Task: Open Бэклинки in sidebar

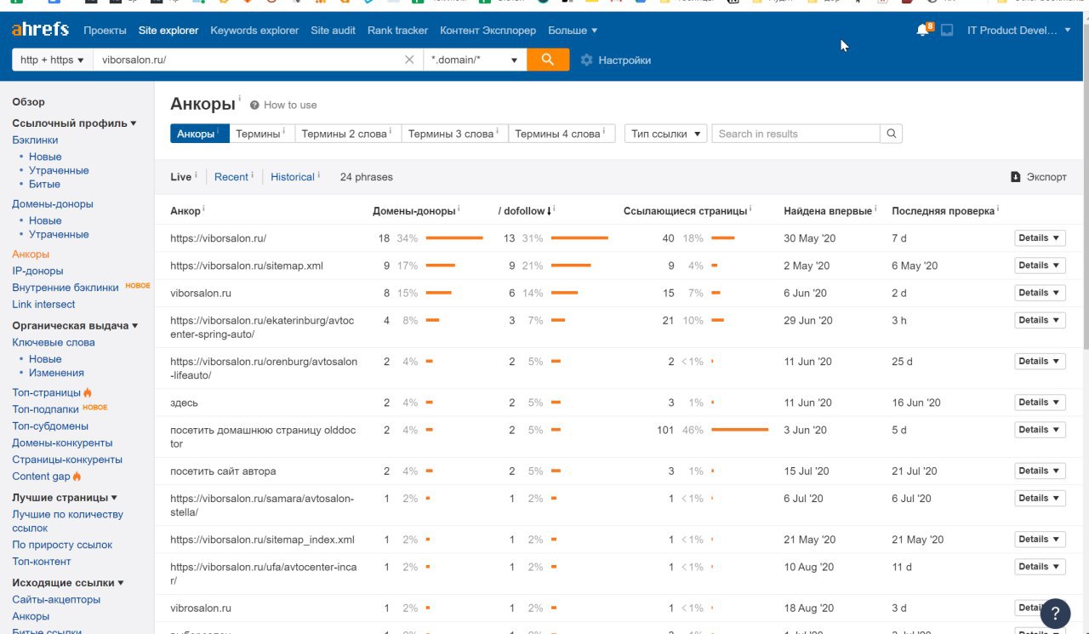Action: click(35, 140)
